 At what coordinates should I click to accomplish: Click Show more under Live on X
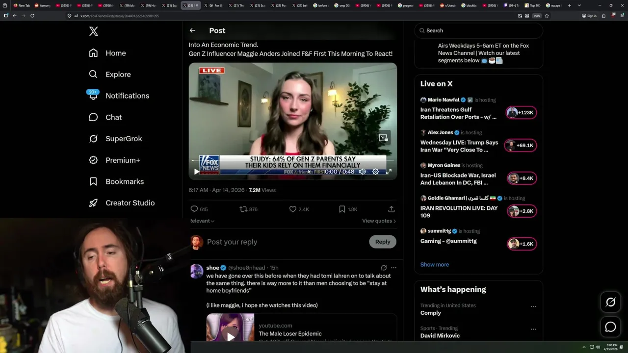point(434,265)
